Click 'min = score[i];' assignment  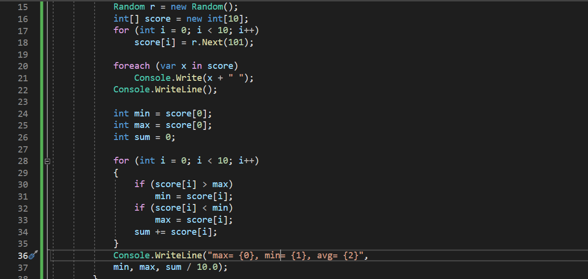pyautogui.click(x=194, y=196)
